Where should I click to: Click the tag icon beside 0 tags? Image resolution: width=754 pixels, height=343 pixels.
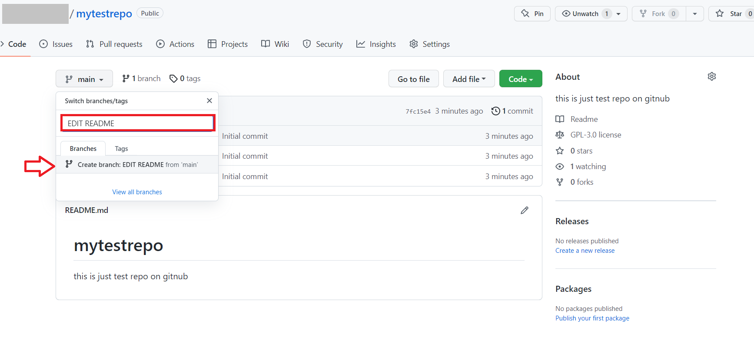(173, 78)
